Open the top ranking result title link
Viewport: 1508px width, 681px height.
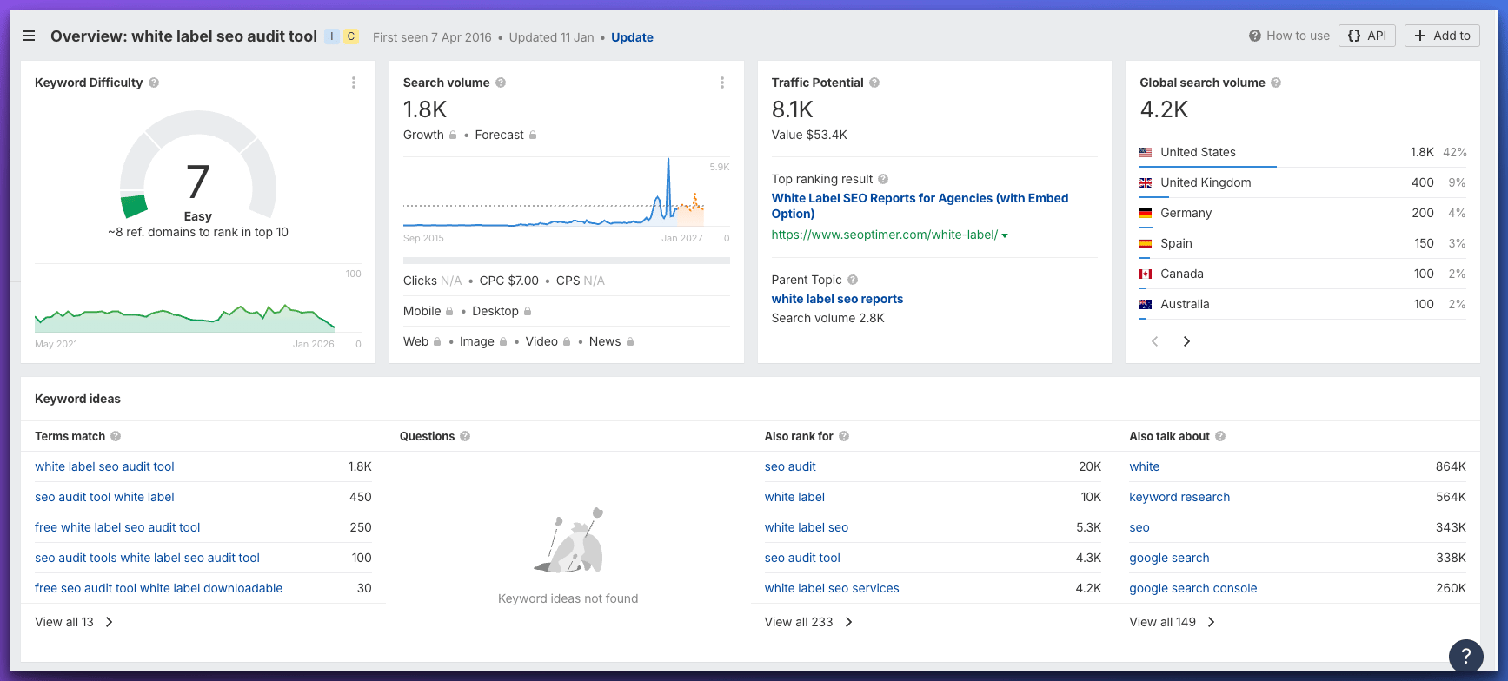click(920, 206)
